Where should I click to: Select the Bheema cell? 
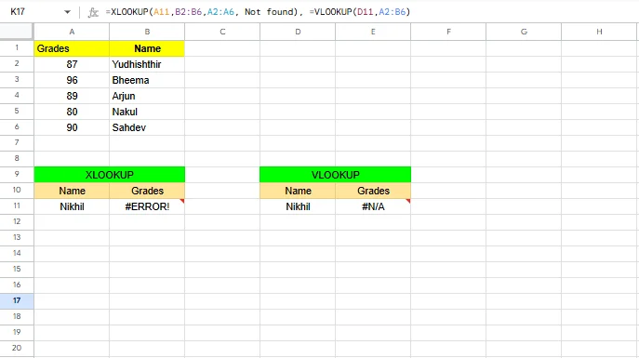pyautogui.click(x=147, y=80)
